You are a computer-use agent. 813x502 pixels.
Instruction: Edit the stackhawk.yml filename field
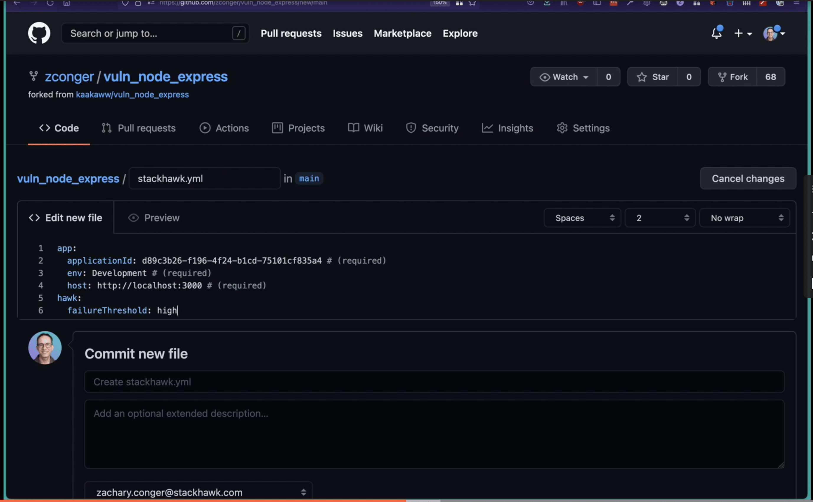205,179
